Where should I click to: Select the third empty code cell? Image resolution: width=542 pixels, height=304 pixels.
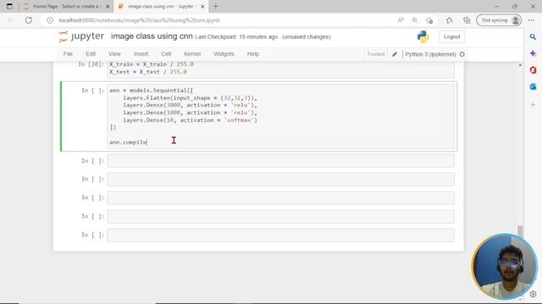coord(280,198)
